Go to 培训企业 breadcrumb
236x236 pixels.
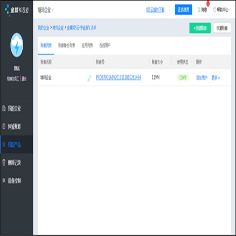coord(58,28)
